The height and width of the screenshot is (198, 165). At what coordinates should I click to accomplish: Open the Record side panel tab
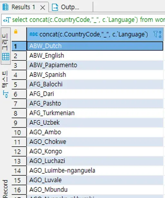click(5, 189)
